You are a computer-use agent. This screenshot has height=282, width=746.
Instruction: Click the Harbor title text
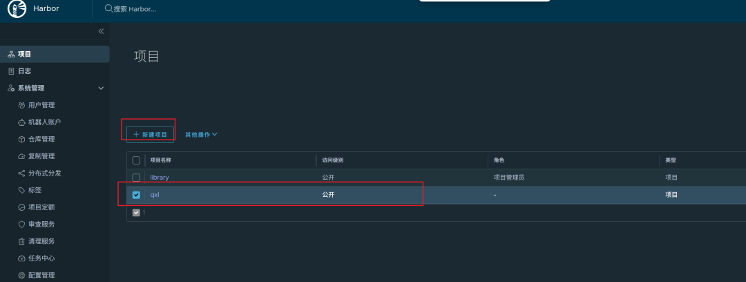(46, 8)
